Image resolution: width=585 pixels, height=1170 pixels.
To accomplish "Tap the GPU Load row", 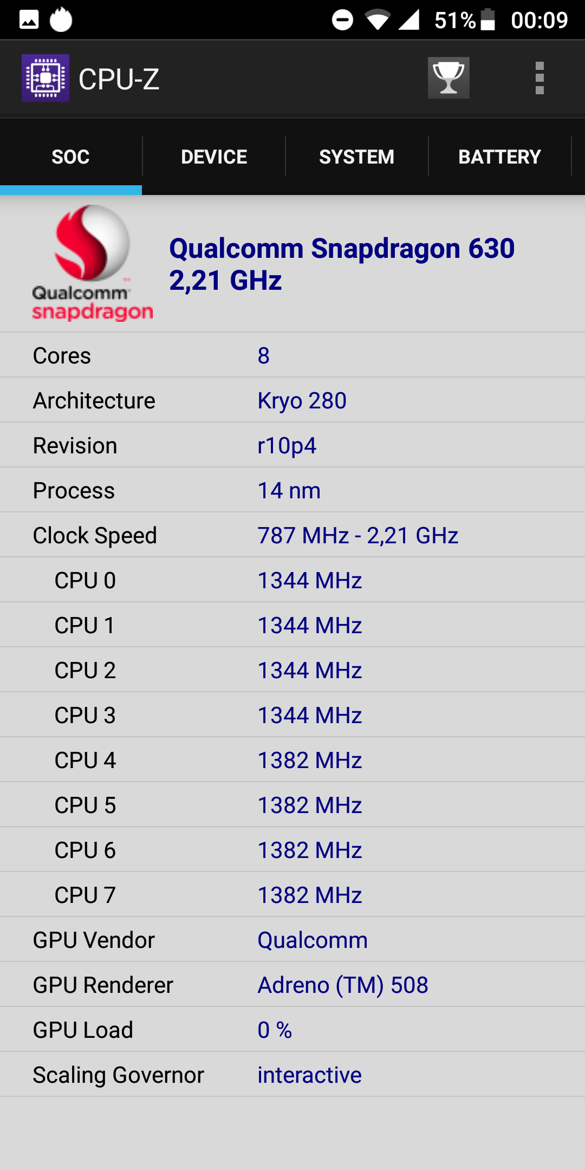I will [x=292, y=1030].
